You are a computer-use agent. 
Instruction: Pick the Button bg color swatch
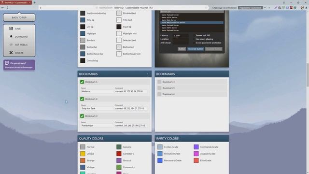point(83,47)
